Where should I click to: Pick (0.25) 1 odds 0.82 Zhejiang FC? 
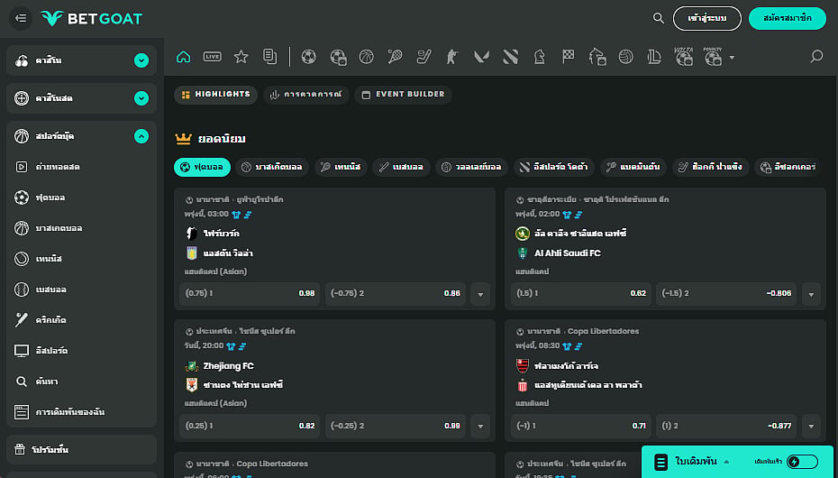pos(250,426)
